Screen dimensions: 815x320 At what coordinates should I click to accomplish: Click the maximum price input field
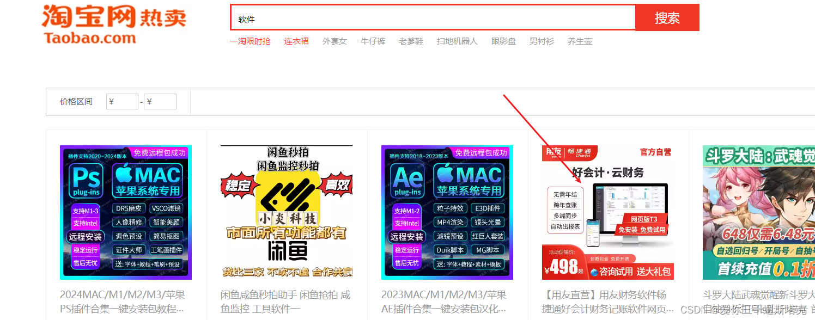pos(160,102)
